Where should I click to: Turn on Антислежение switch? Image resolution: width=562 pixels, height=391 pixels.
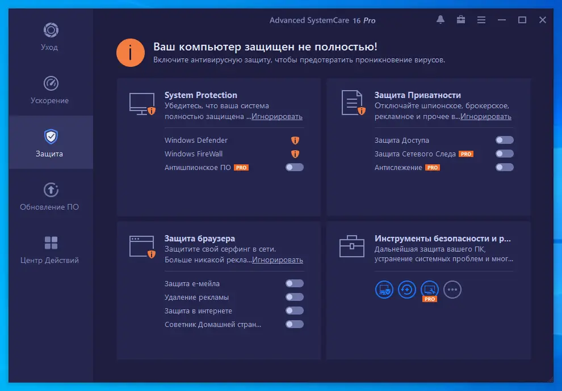(505, 167)
